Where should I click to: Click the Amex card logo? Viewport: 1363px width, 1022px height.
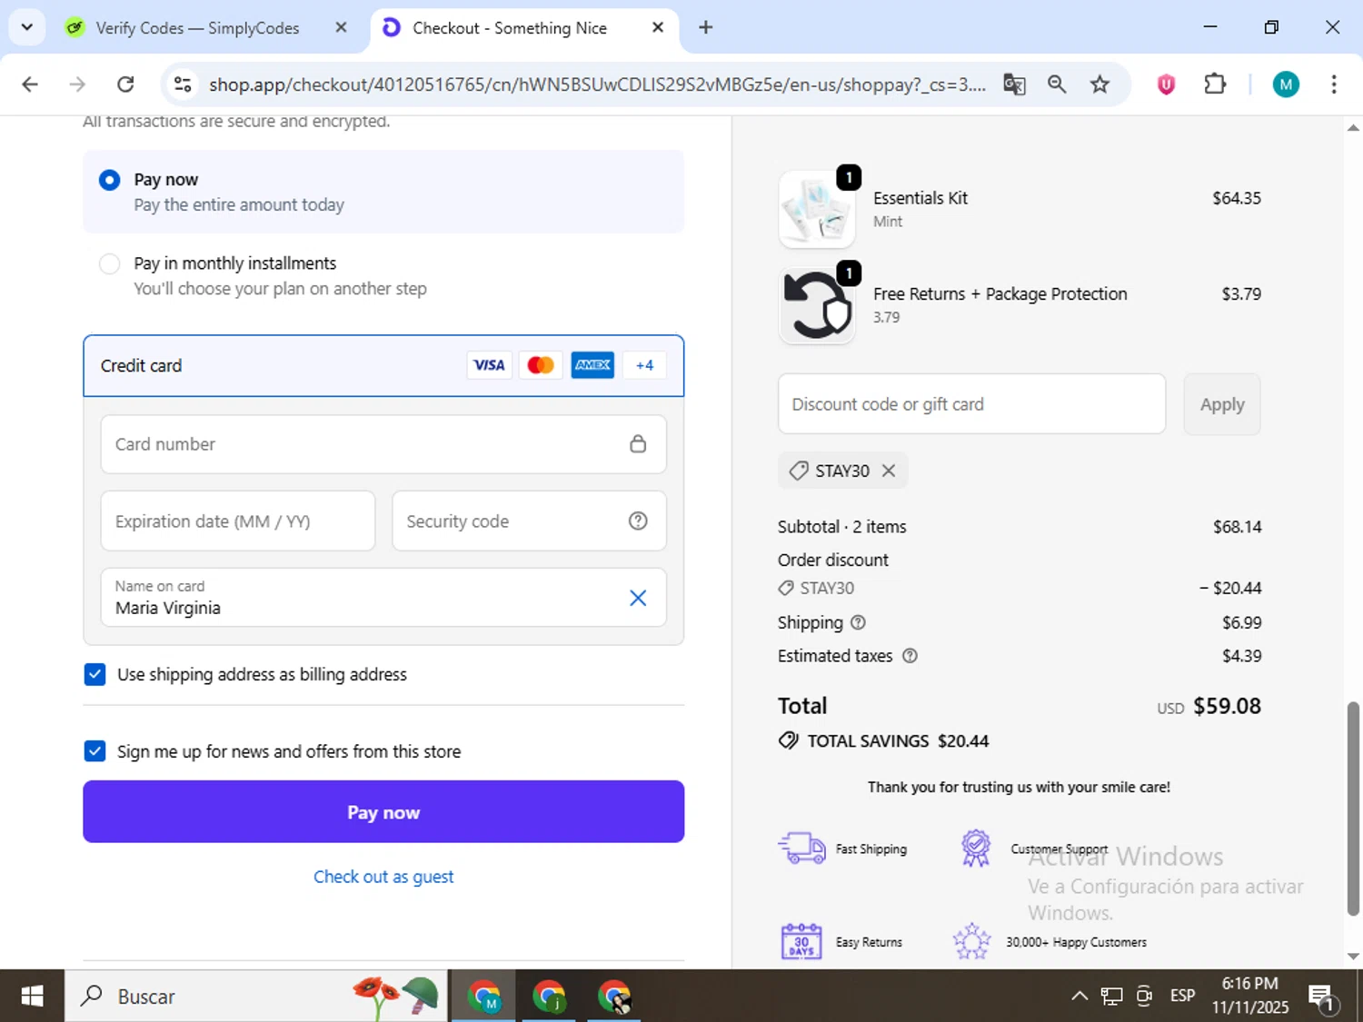click(592, 365)
